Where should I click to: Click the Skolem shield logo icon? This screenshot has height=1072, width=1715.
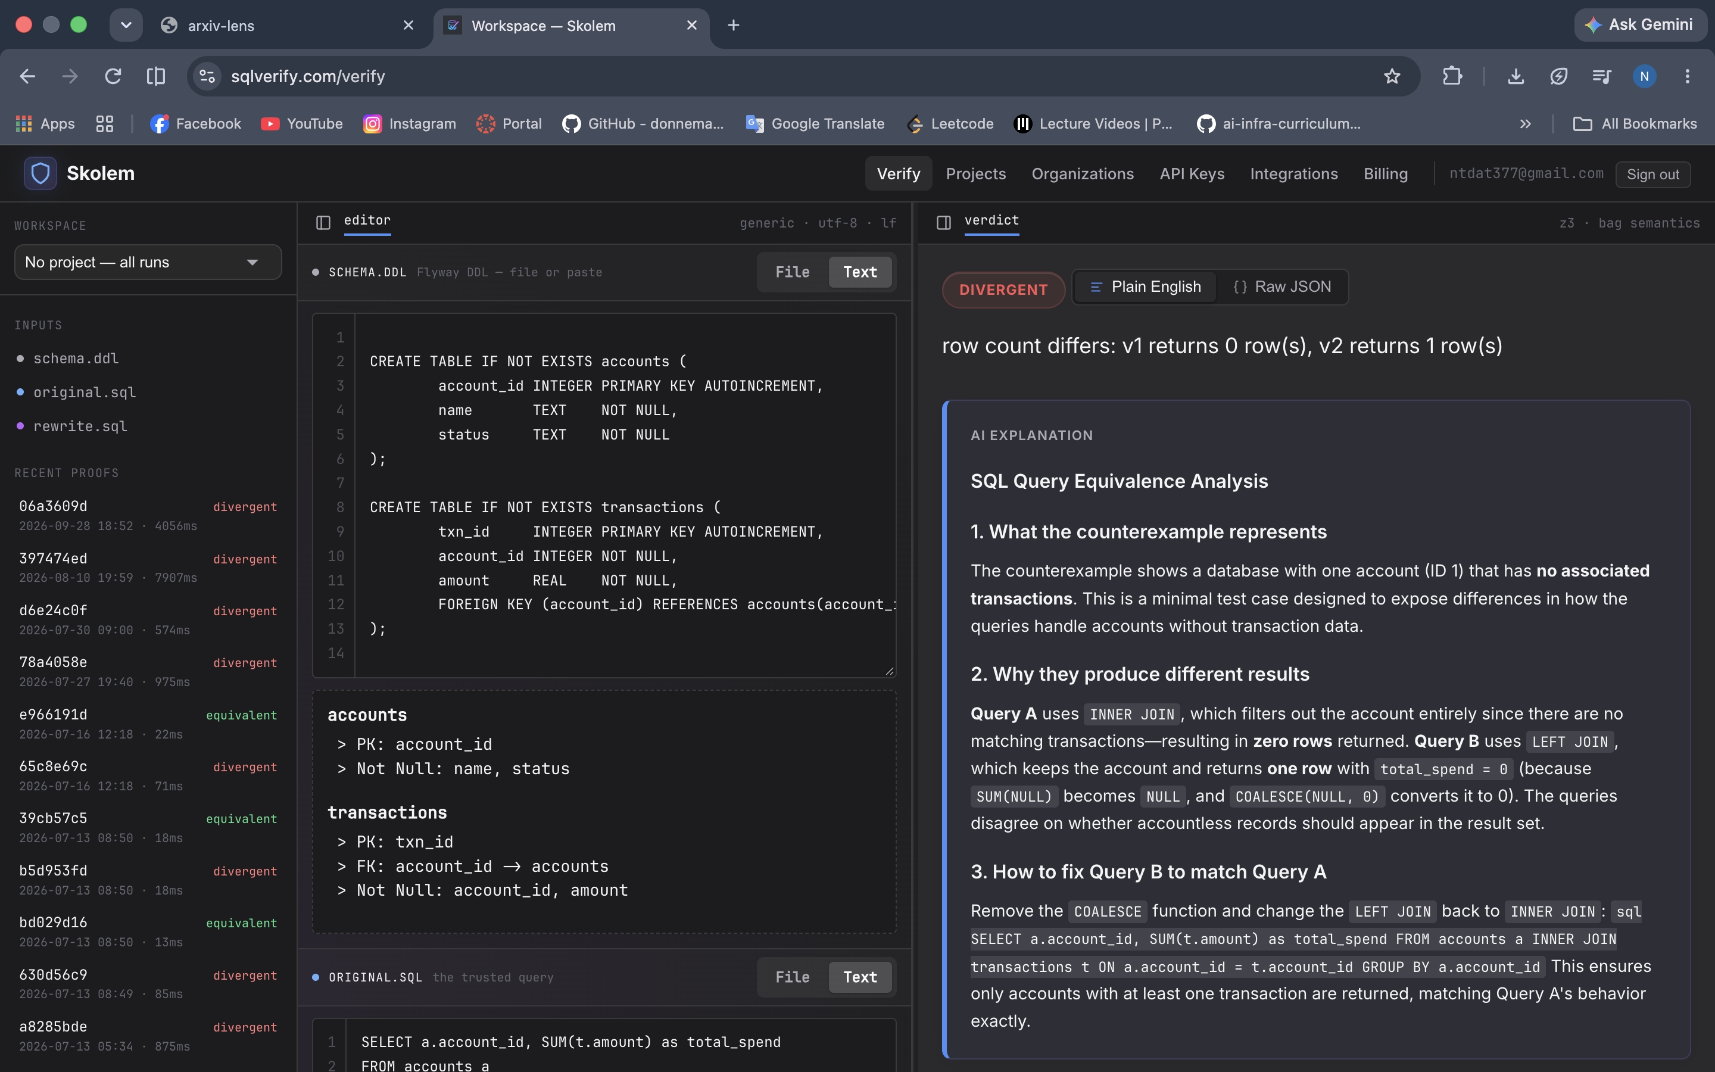click(40, 173)
